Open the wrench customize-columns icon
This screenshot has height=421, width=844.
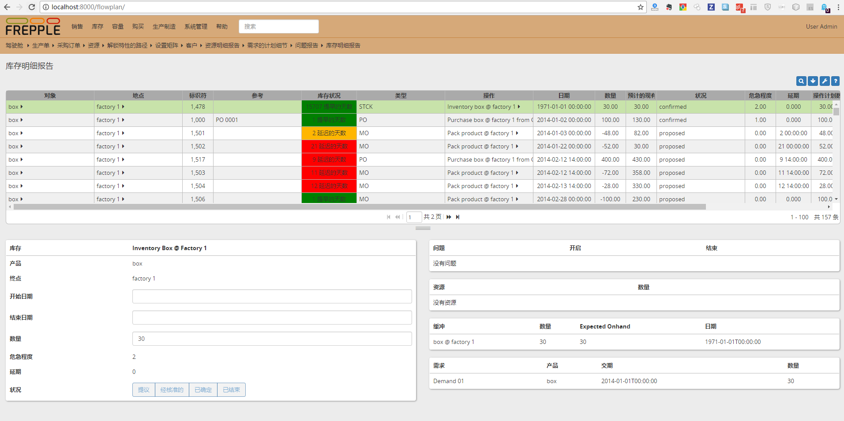824,81
